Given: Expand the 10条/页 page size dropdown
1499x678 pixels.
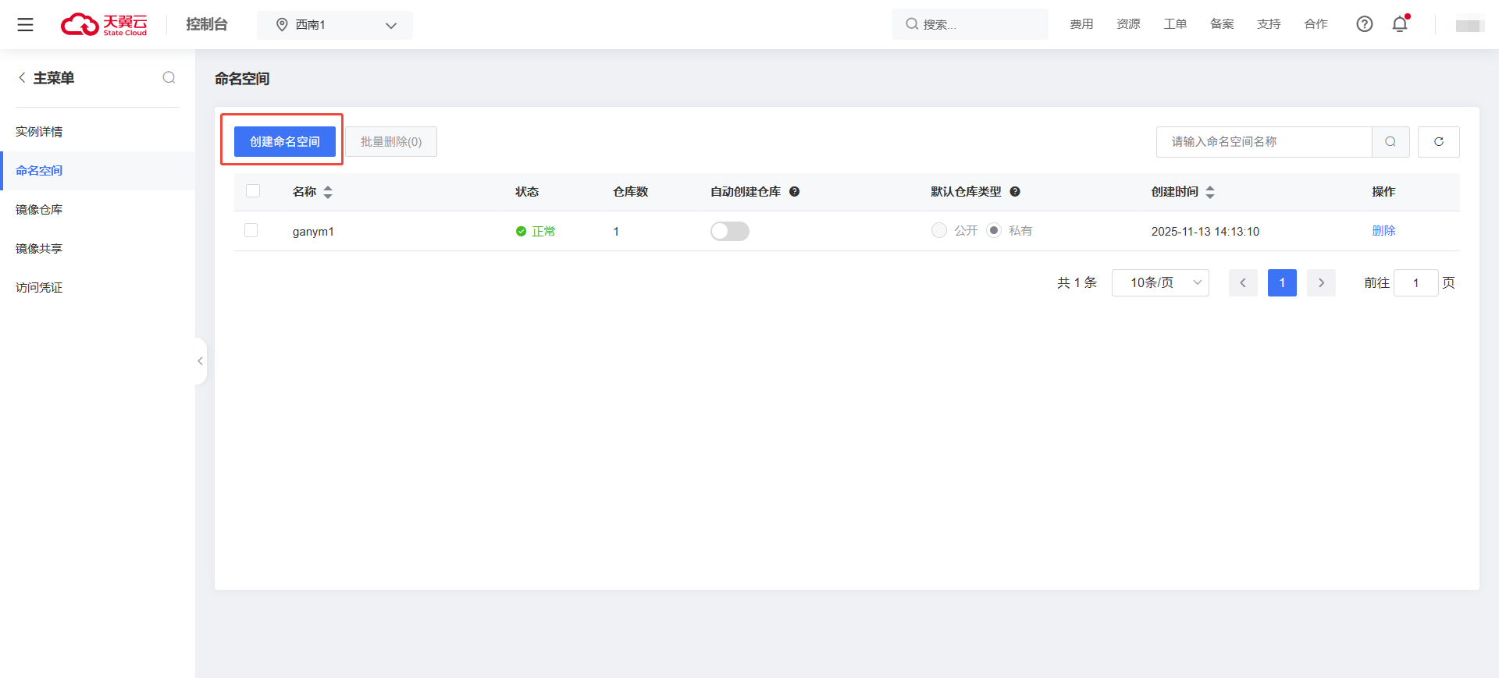Looking at the screenshot, I should [1160, 282].
